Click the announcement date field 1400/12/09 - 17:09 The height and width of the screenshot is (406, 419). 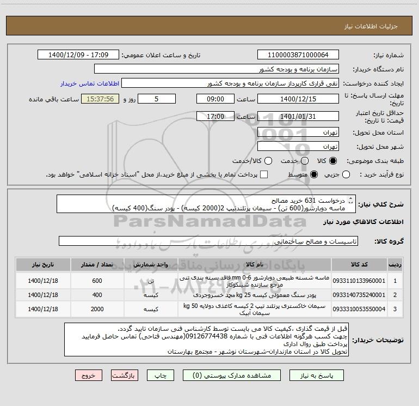(78, 55)
